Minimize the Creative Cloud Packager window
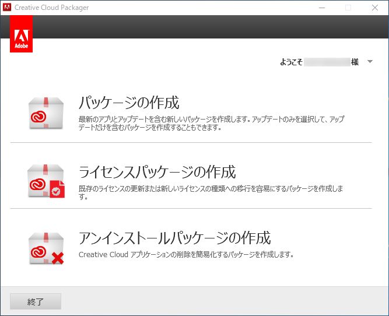 click(322, 8)
